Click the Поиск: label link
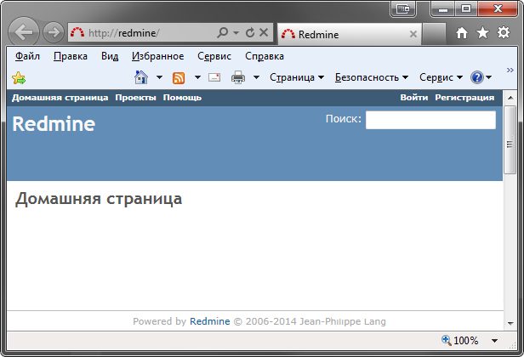 344,118
